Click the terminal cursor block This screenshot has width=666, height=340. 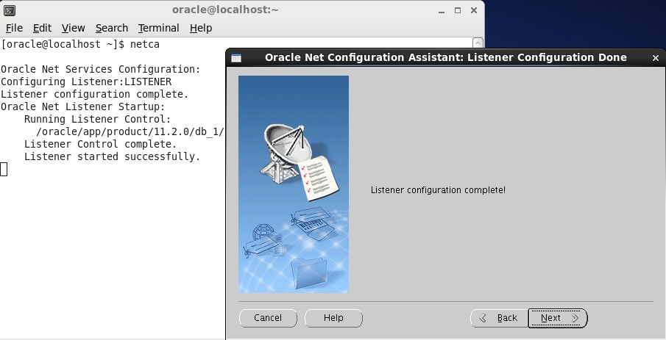(4, 169)
